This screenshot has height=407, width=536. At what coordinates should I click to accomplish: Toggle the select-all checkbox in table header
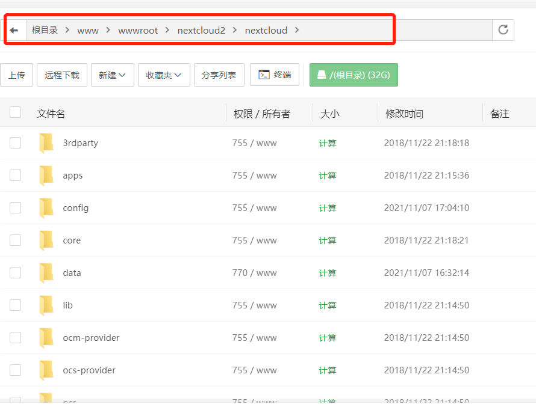15,112
